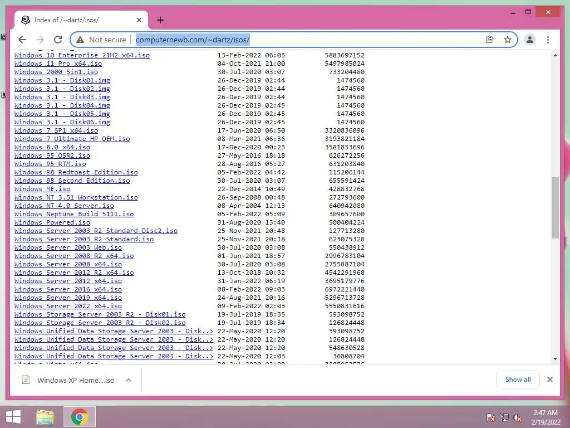Download Windows NT 4.0 Server.iso
Viewport: 570px width, 428px height.
(64, 206)
